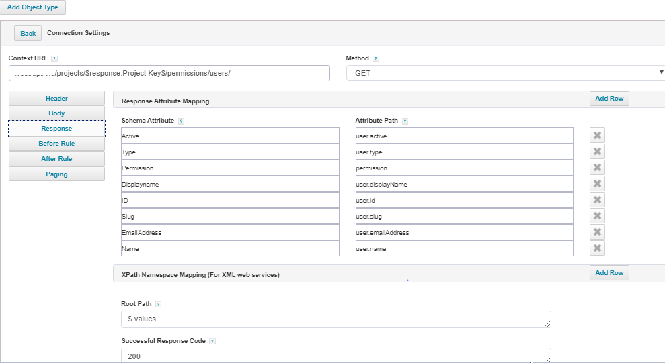The width and height of the screenshot is (665, 363).
Task: Remove the Type attribute row
Action: 597,152
